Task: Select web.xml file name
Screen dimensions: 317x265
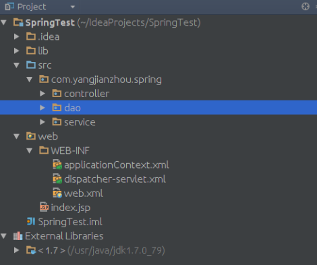Action: tap(84, 194)
